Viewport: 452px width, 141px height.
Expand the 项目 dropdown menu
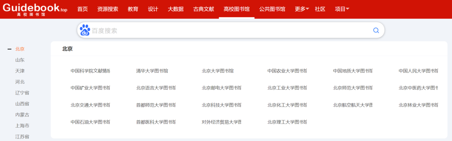tap(342, 9)
